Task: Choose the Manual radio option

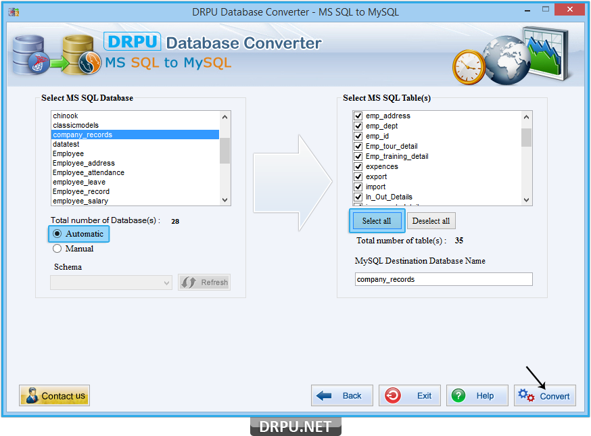Action: click(x=57, y=249)
